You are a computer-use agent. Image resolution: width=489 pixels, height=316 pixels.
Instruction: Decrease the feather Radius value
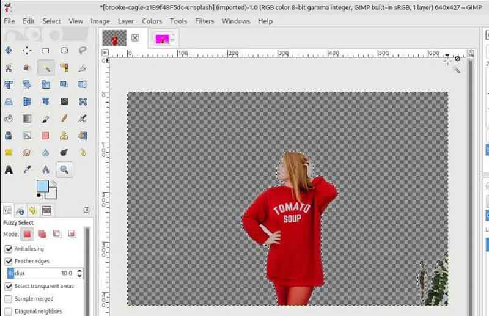[79, 276]
